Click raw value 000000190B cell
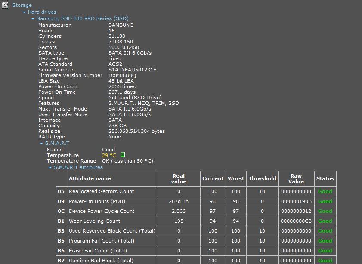This screenshot has height=264, width=362. click(x=296, y=201)
